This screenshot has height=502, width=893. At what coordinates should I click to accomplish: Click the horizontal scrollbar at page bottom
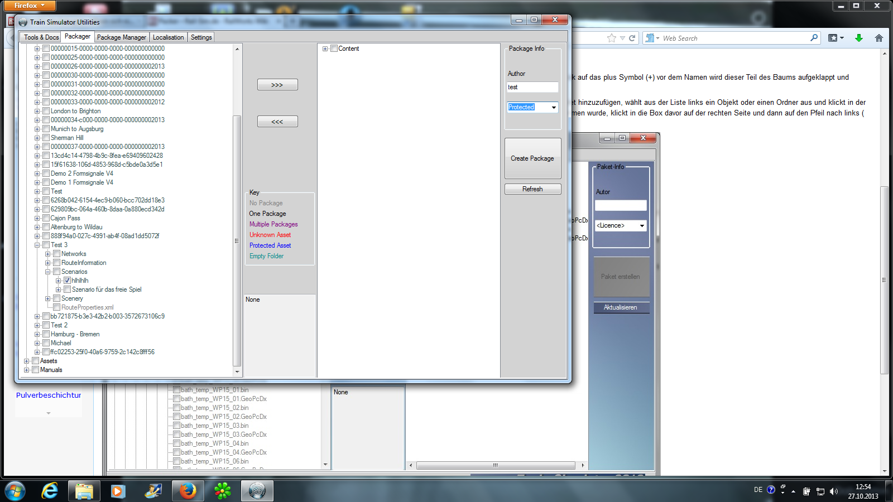coord(496,465)
